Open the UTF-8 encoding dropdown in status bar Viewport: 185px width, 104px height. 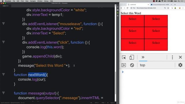pos(97,103)
